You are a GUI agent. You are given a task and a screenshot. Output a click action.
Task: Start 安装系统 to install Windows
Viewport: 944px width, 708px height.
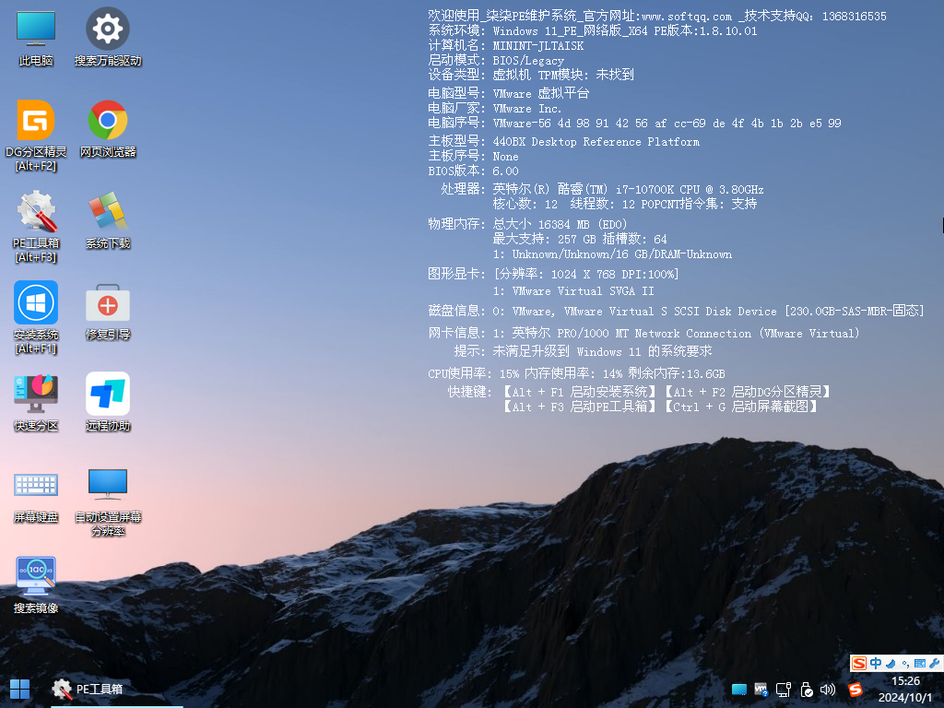35,302
